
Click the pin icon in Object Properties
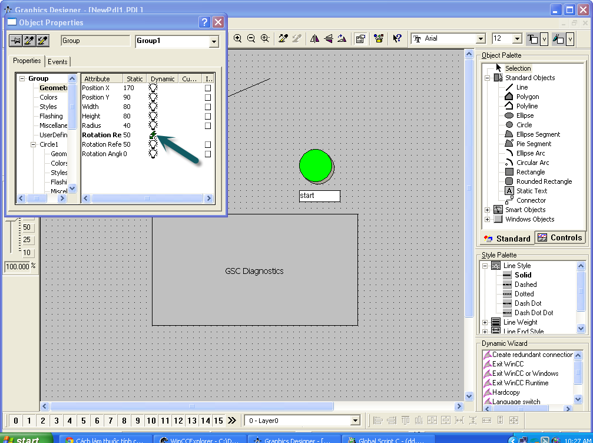point(15,41)
